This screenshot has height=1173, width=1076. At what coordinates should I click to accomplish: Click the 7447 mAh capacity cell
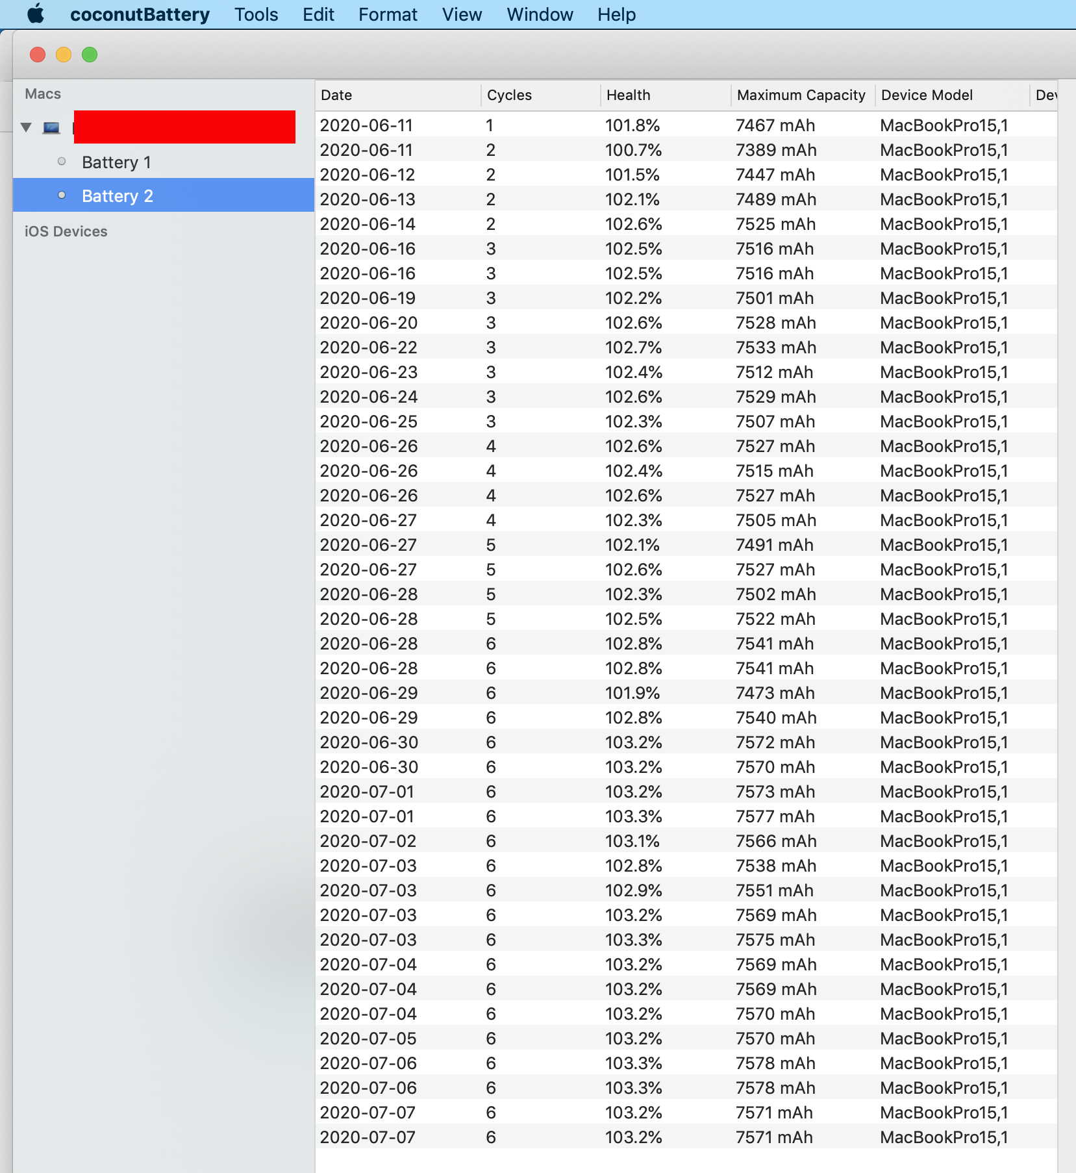coord(775,175)
